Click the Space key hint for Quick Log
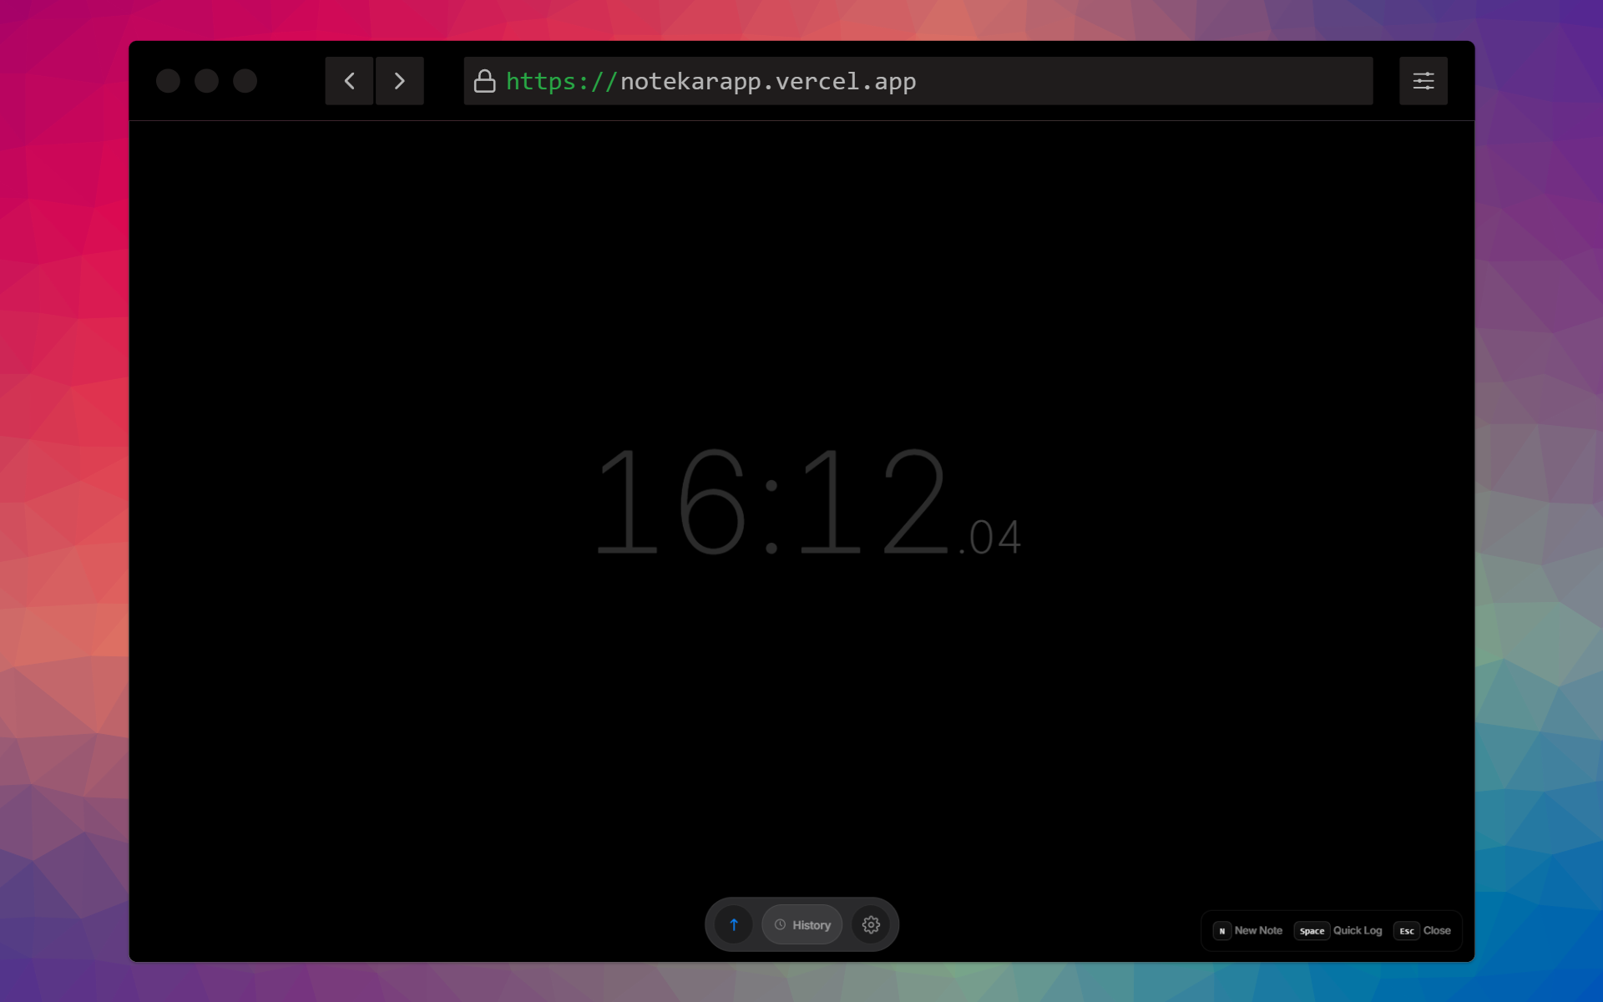1603x1002 pixels. coord(1311,930)
